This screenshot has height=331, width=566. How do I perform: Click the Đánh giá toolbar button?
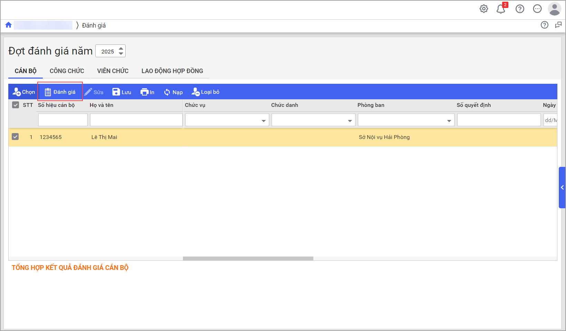click(60, 92)
